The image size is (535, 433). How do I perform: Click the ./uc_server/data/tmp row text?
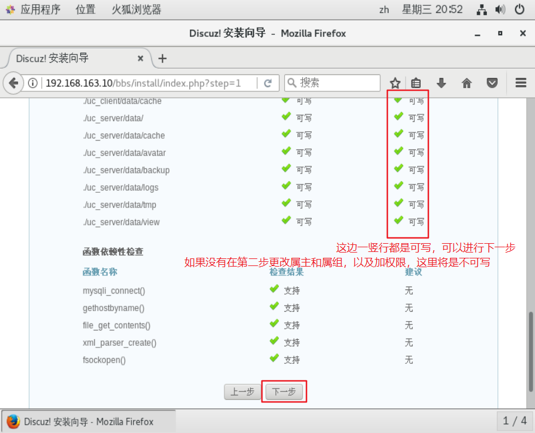[x=120, y=205]
